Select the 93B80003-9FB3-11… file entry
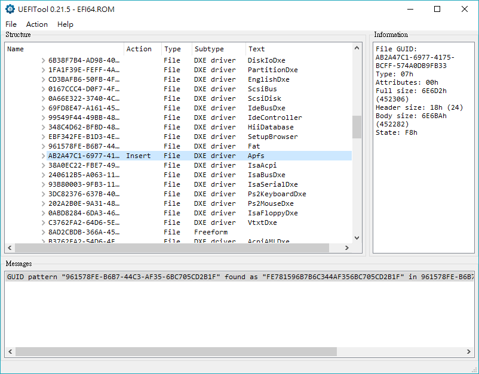This screenshot has width=479, height=374. [84, 184]
